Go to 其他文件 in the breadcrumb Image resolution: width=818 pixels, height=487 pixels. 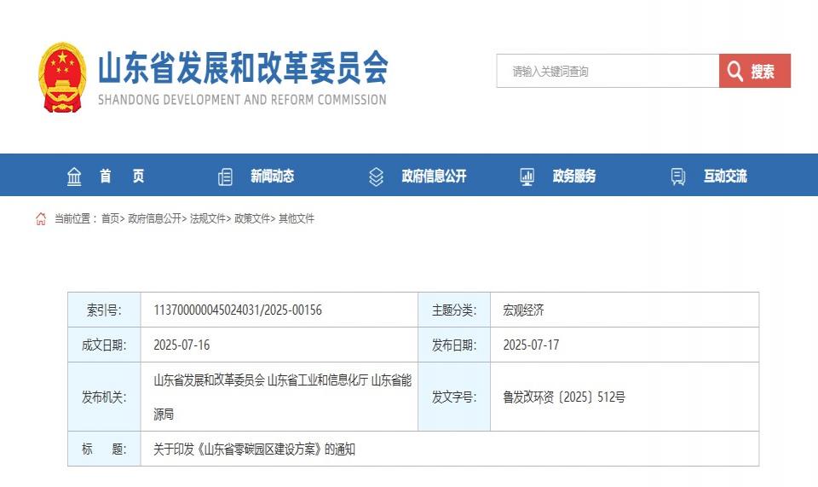click(297, 218)
